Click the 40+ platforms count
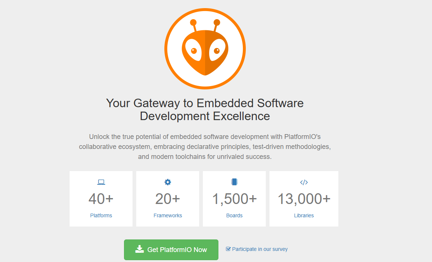432x262 pixels. 101,199
